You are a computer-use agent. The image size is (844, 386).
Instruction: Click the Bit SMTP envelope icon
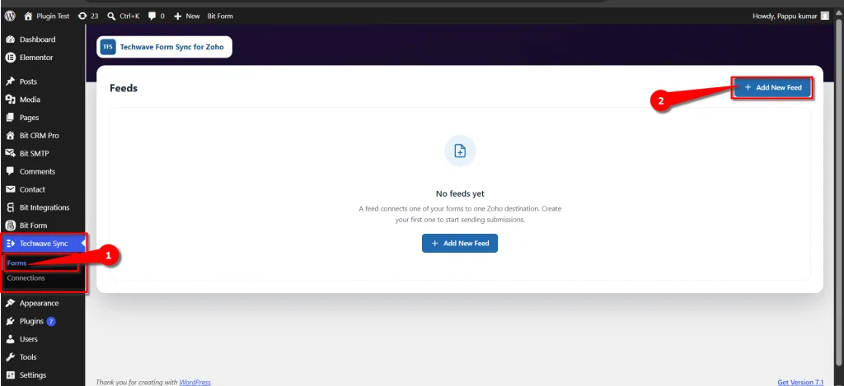click(x=10, y=153)
